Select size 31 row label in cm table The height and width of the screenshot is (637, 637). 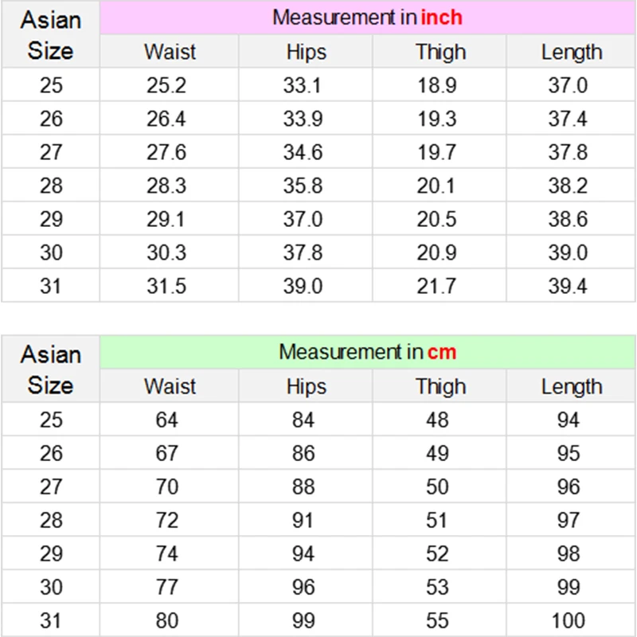tap(51, 620)
